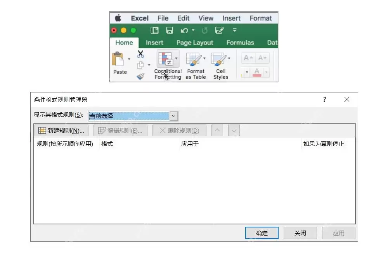Image resolution: width=388 pixels, height=253 pixels.
Task: Click the Apple menu logo
Action: 118,18
